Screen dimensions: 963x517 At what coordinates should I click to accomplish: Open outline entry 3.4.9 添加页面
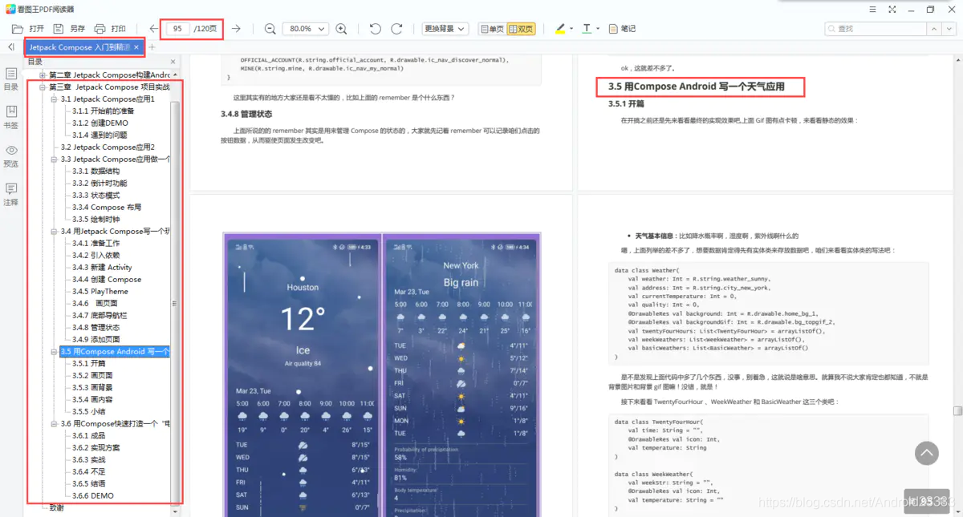[x=96, y=339]
